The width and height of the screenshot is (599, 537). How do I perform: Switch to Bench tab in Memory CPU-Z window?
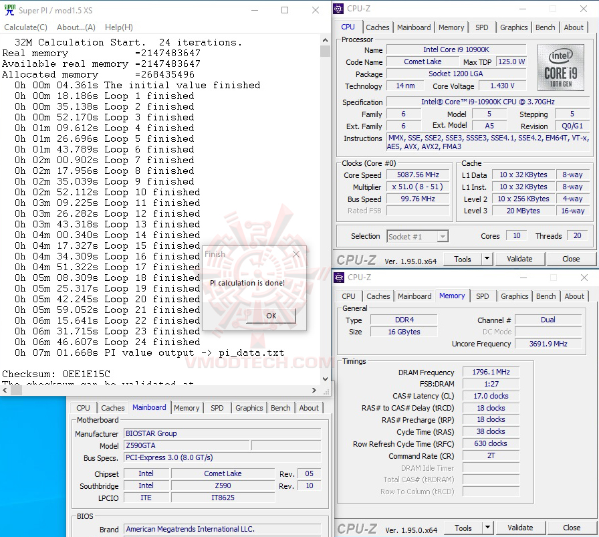546,296
